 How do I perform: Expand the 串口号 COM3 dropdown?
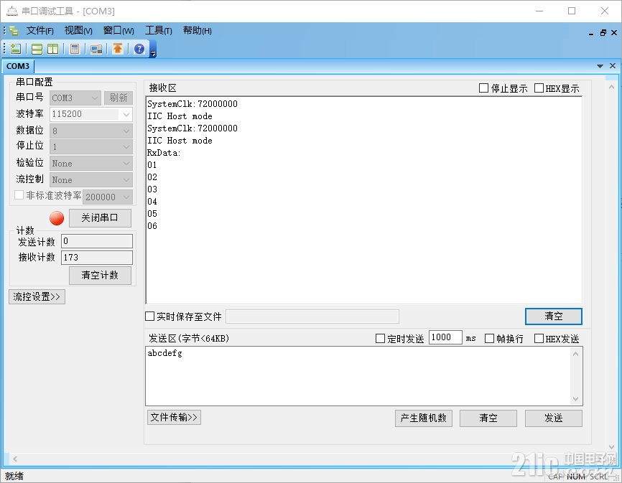[x=94, y=98]
